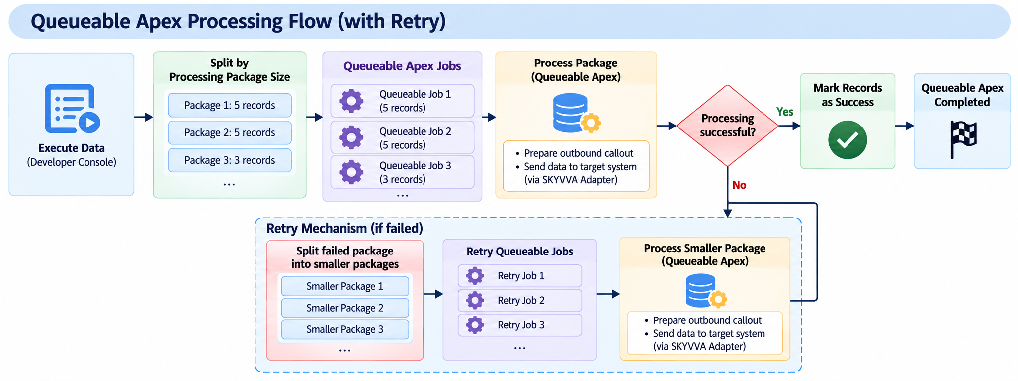Pick the gear icon next to Retry Job 3
Image resolution: width=1018 pixels, height=381 pixels.
(x=475, y=325)
